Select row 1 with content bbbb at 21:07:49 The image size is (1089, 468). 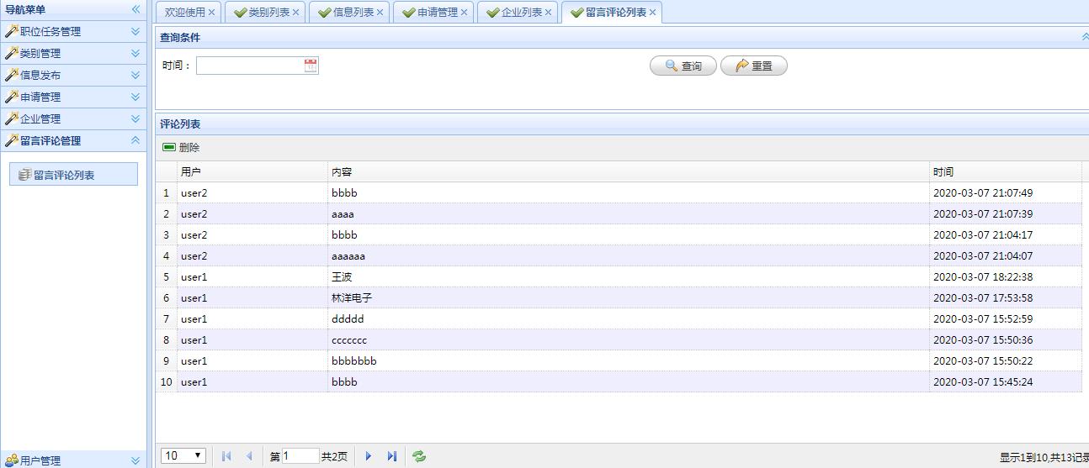[619, 192]
